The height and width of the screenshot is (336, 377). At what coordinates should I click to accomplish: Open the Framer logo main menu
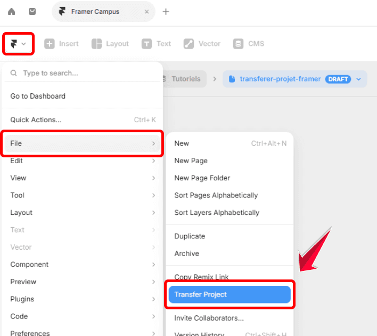pyautogui.click(x=18, y=44)
